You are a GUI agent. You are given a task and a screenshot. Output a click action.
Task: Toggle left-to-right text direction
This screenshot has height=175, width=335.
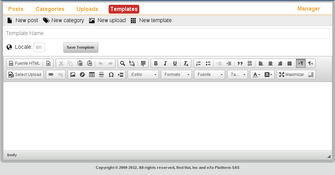301,63
